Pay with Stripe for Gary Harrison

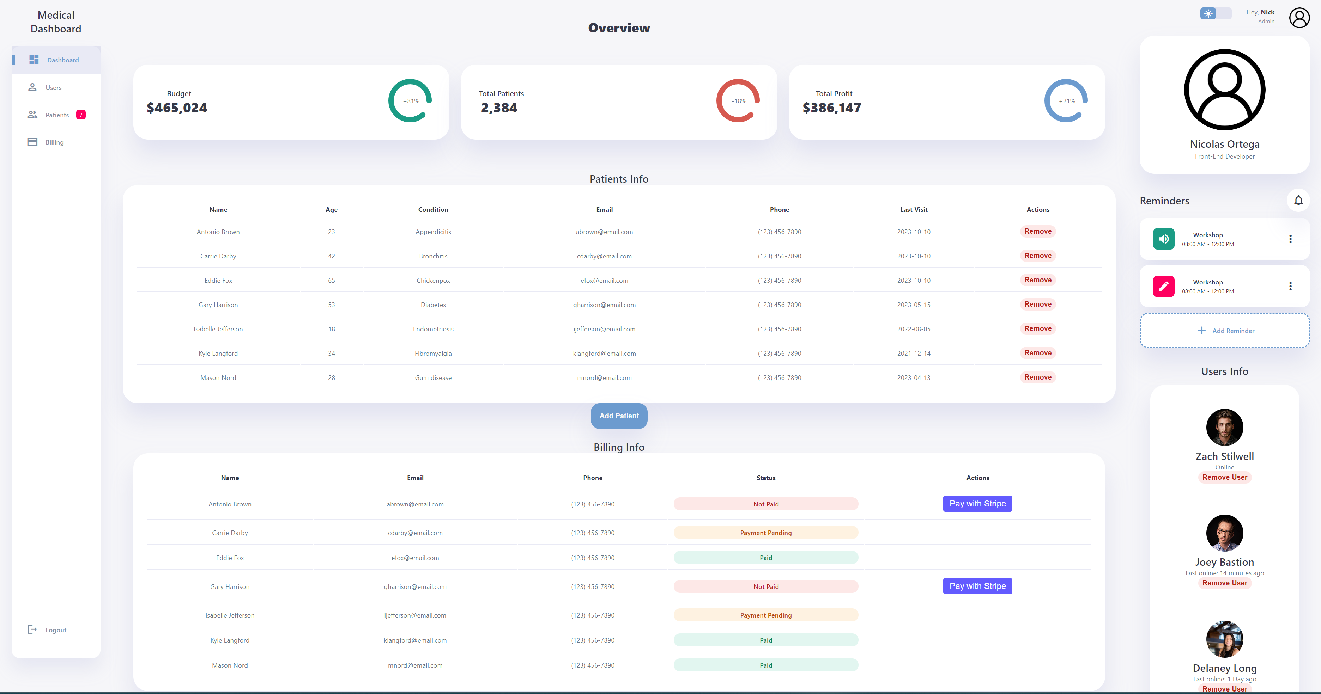point(977,586)
